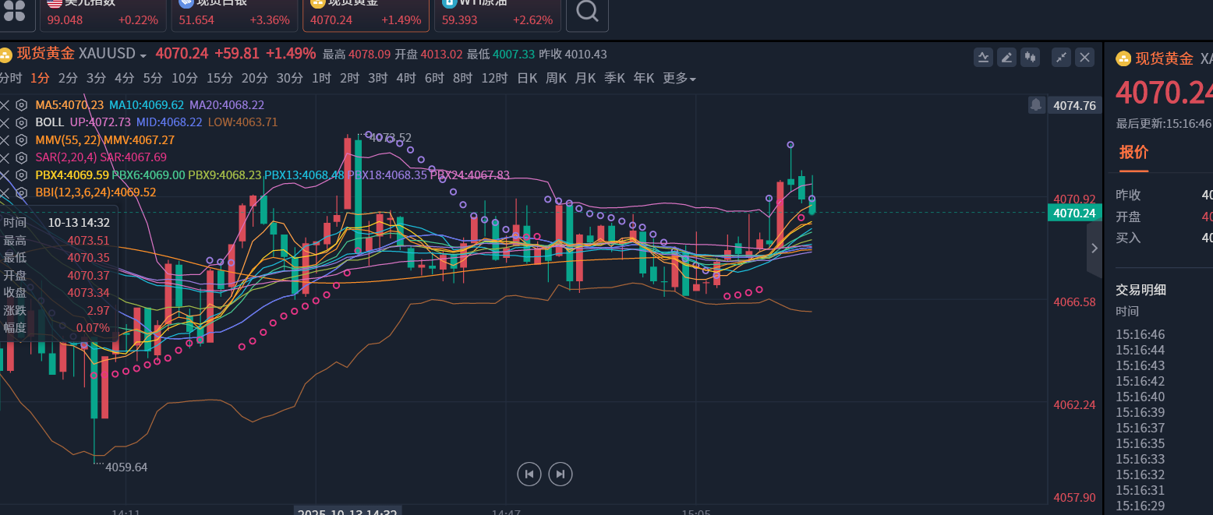Set a price alert with bell icon

pyautogui.click(x=1036, y=104)
